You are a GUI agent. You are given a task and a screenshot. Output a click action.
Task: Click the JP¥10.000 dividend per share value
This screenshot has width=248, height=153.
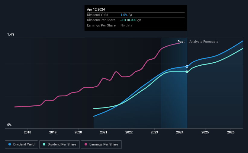tap(128, 20)
